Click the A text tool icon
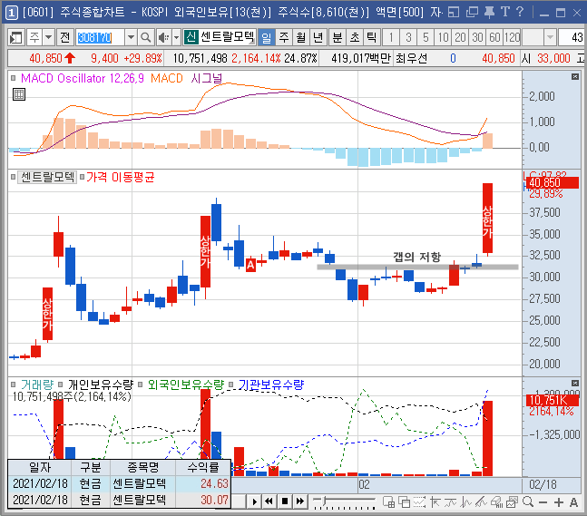 [x=573, y=502]
